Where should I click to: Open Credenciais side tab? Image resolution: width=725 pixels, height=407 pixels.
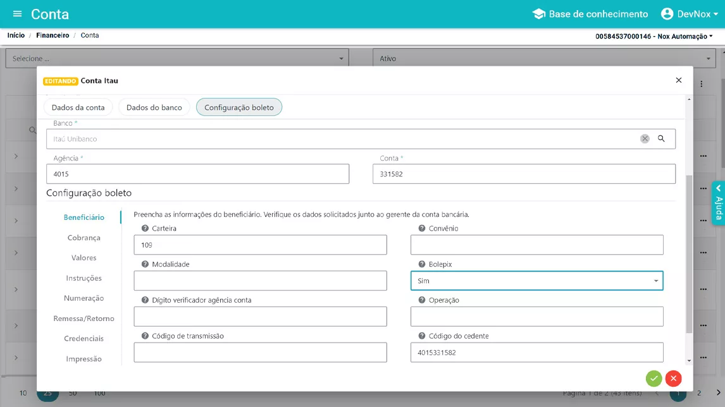[x=84, y=339]
